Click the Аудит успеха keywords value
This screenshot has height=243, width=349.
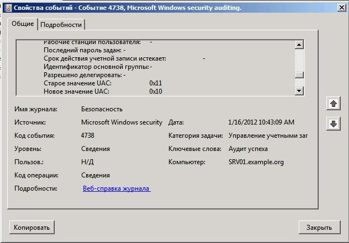[248, 149]
